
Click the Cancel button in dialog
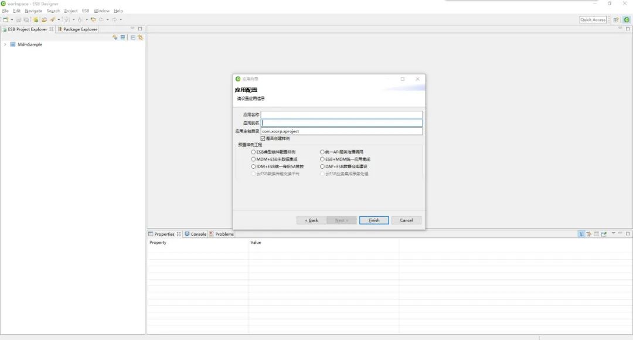point(406,220)
